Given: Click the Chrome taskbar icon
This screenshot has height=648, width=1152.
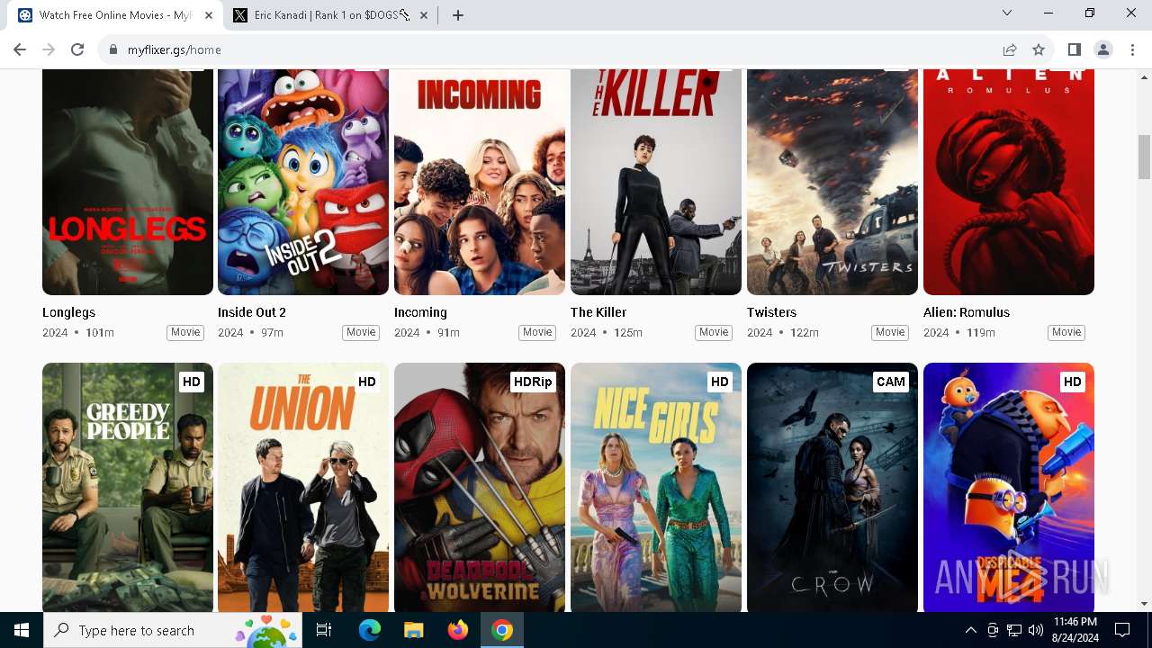Looking at the screenshot, I should (x=502, y=630).
